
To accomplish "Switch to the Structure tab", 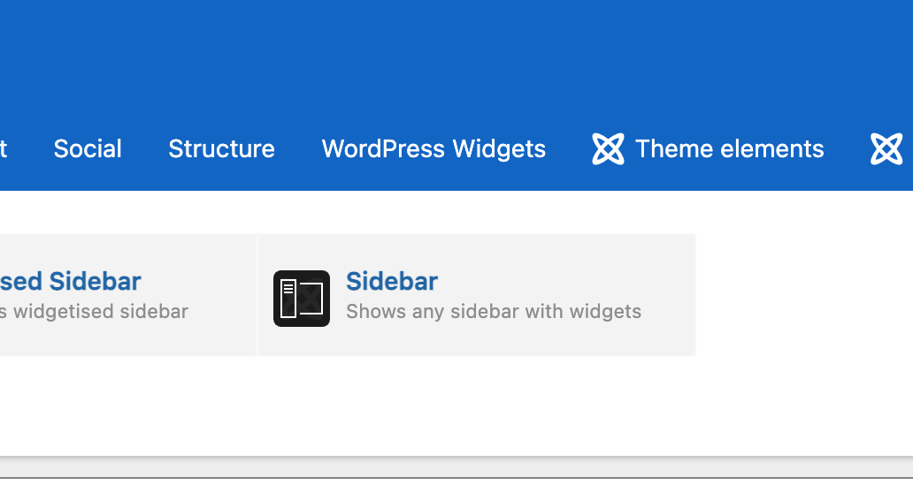I will pyautogui.click(x=221, y=148).
